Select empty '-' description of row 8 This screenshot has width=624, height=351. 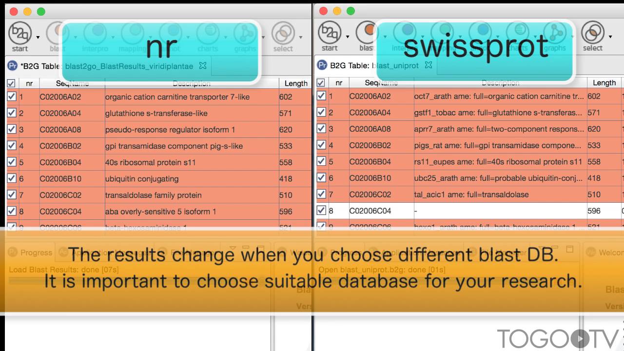(x=500, y=211)
